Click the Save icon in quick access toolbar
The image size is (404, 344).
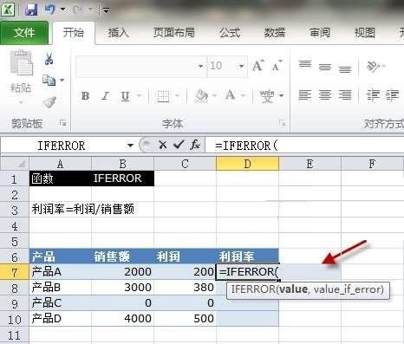[x=31, y=10]
